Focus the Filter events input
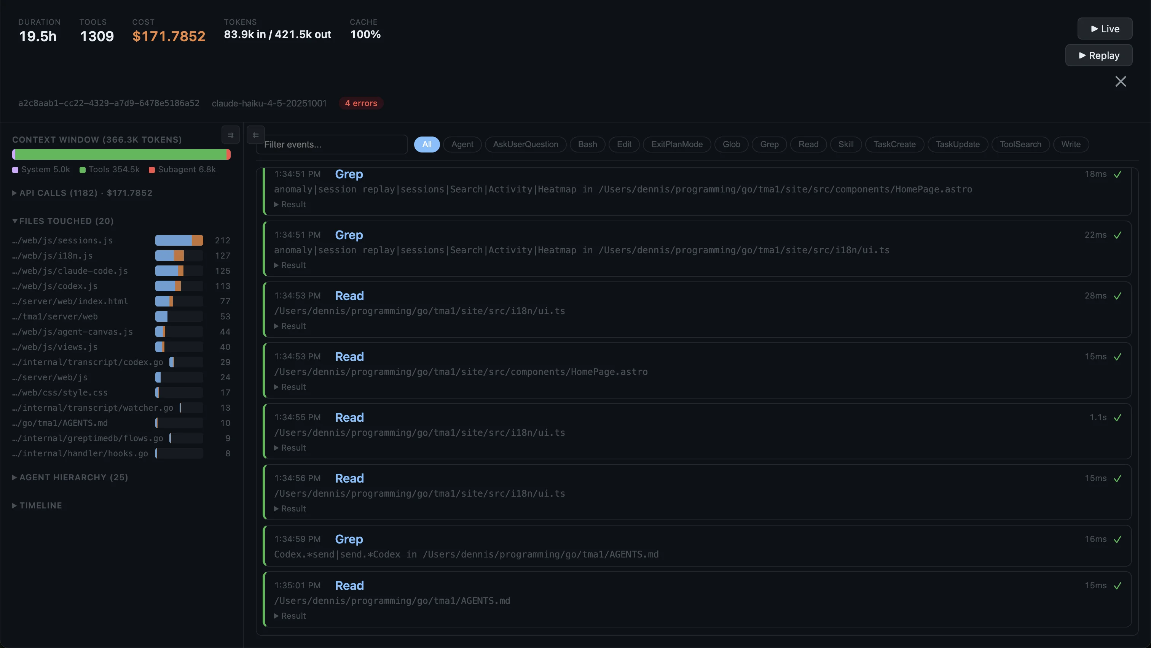Viewport: 1151px width, 648px height. point(332,145)
